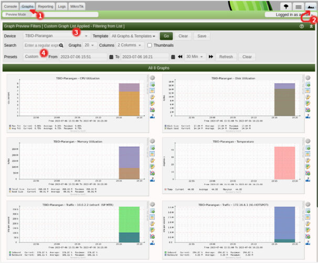This screenshot has width=318, height=263.
Task: Open the Logs tab
Action: (x=61, y=6)
